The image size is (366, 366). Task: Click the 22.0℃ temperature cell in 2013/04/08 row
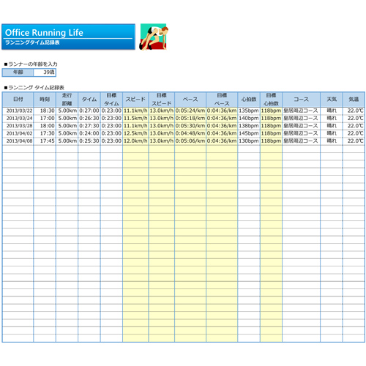tap(354, 141)
